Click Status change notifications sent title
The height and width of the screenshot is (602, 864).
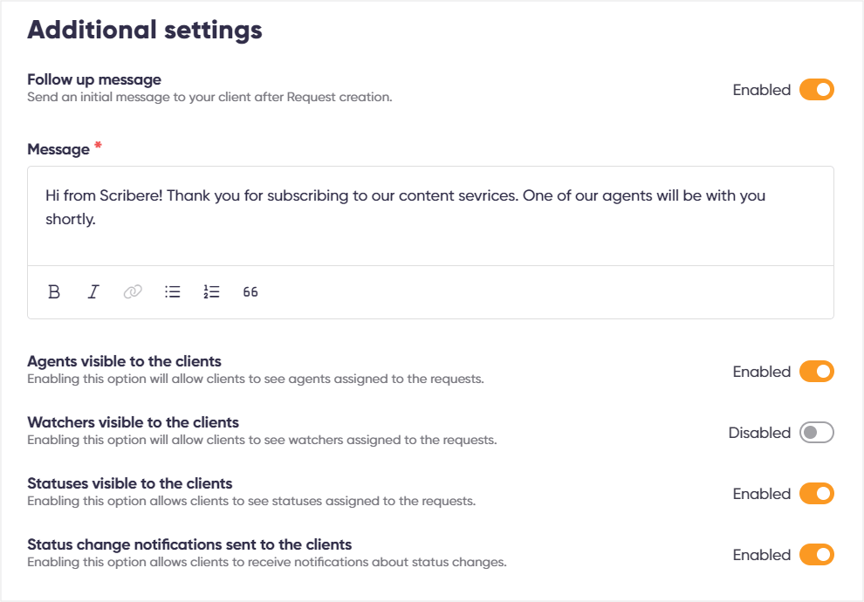point(189,544)
